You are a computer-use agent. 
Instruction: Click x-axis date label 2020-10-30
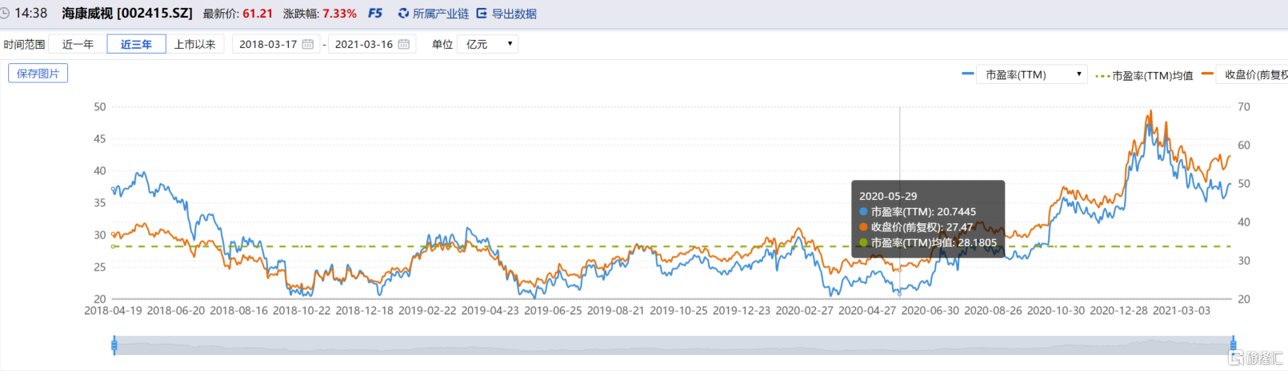[1056, 310]
